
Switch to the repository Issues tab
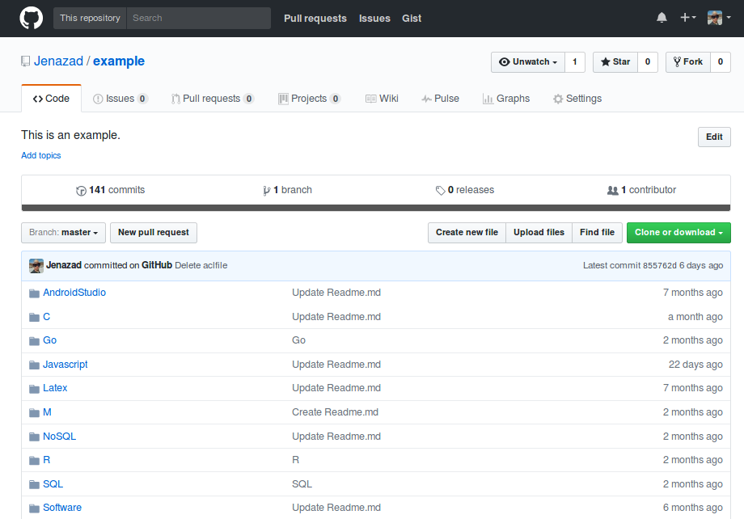[120, 99]
